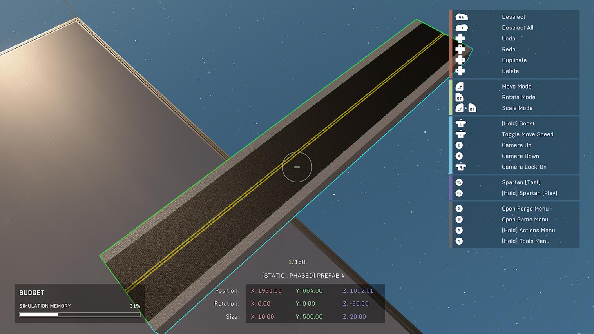Click the Rotate Mode label
Screen dimensions: 594x334
click(x=519, y=97)
